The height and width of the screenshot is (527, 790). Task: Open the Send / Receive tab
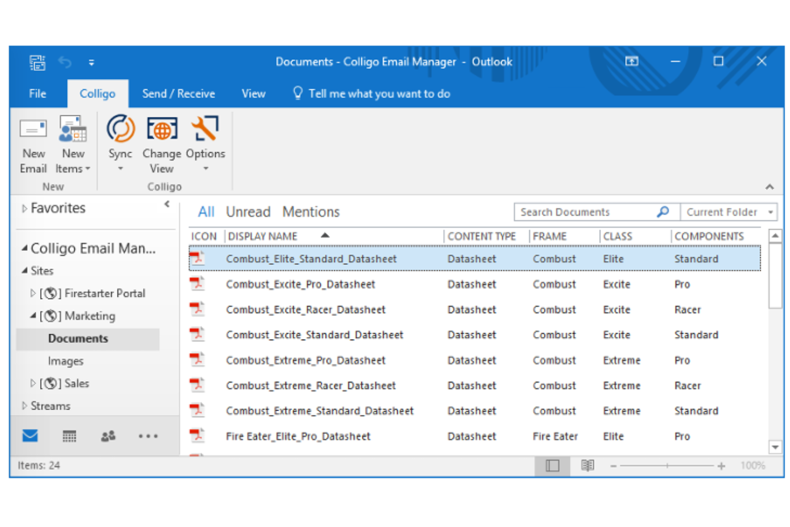click(x=178, y=93)
